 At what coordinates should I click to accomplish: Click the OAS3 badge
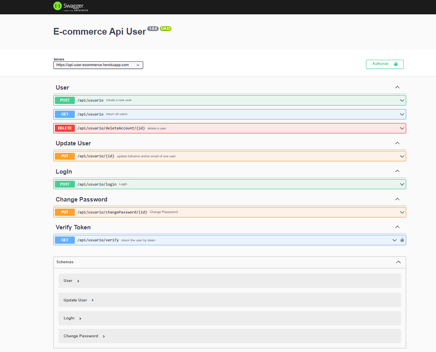click(x=166, y=29)
